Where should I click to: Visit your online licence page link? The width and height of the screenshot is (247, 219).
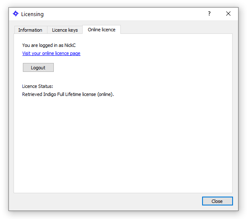click(x=51, y=53)
